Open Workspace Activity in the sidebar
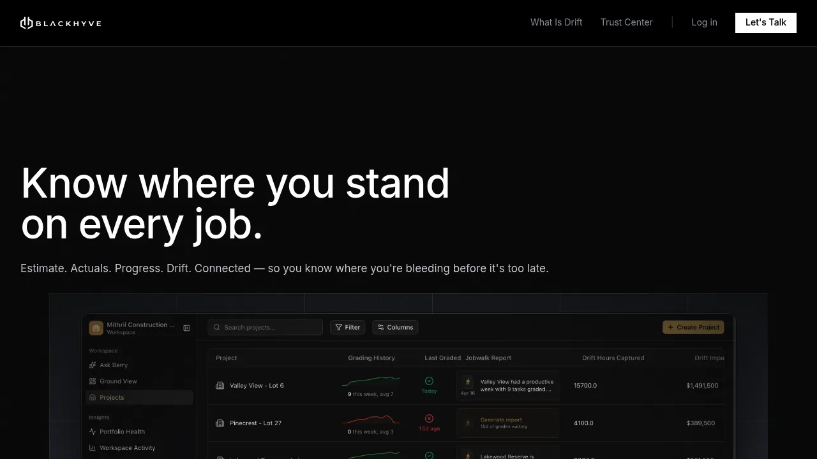The height and width of the screenshot is (459, 817). tap(127, 448)
